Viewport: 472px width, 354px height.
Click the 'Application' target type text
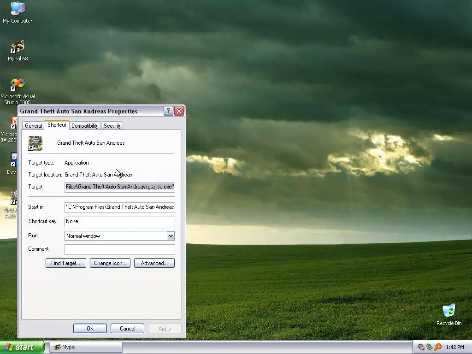point(77,163)
